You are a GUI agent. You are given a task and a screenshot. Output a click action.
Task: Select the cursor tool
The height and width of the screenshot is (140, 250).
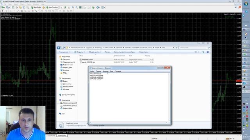pyautogui.click(x=3, y=11)
